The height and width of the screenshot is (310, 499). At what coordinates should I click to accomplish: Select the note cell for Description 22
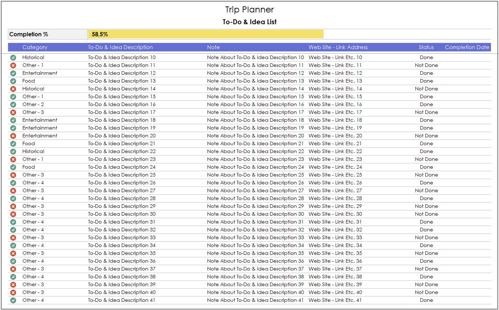pos(255,151)
